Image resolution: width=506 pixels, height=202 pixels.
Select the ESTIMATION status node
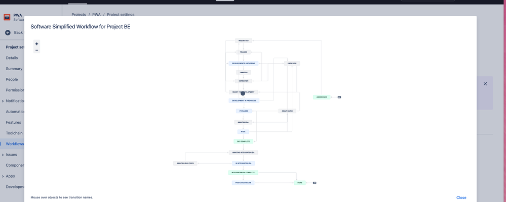tap(243, 81)
